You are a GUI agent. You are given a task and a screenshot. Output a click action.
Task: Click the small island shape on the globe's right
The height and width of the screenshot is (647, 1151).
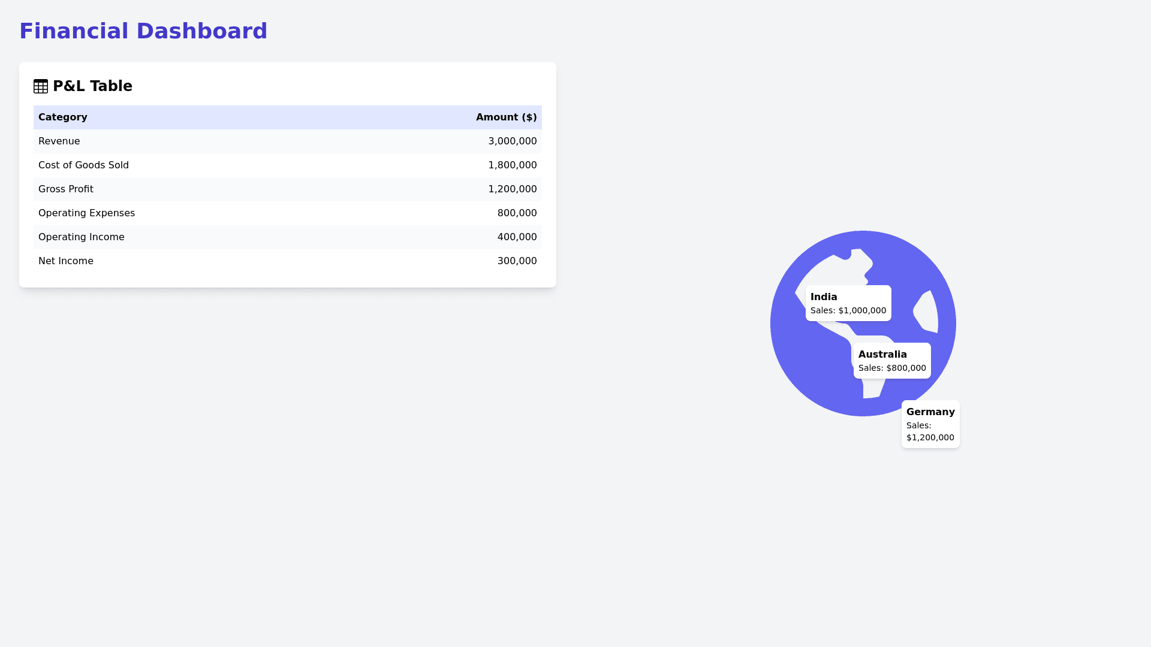tap(926, 312)
